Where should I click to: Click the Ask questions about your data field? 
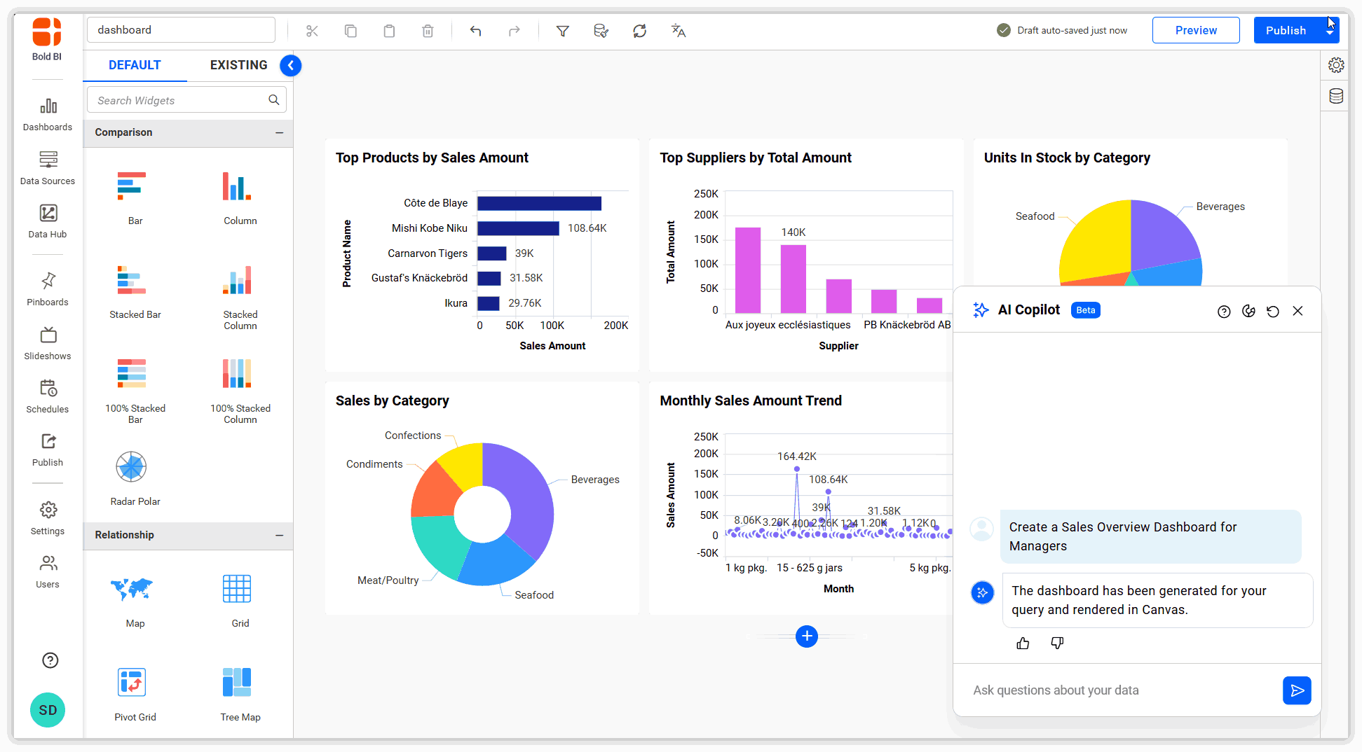coord(1122,690)
